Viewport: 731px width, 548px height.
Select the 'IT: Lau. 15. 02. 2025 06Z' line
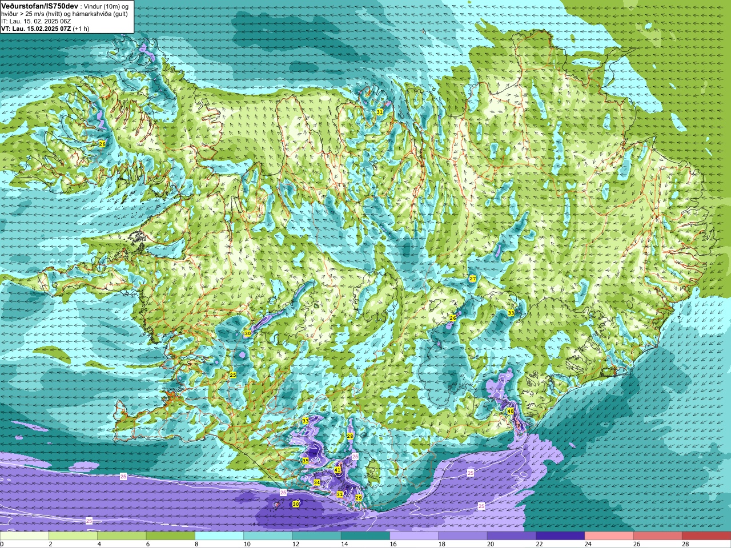[36, 21]
